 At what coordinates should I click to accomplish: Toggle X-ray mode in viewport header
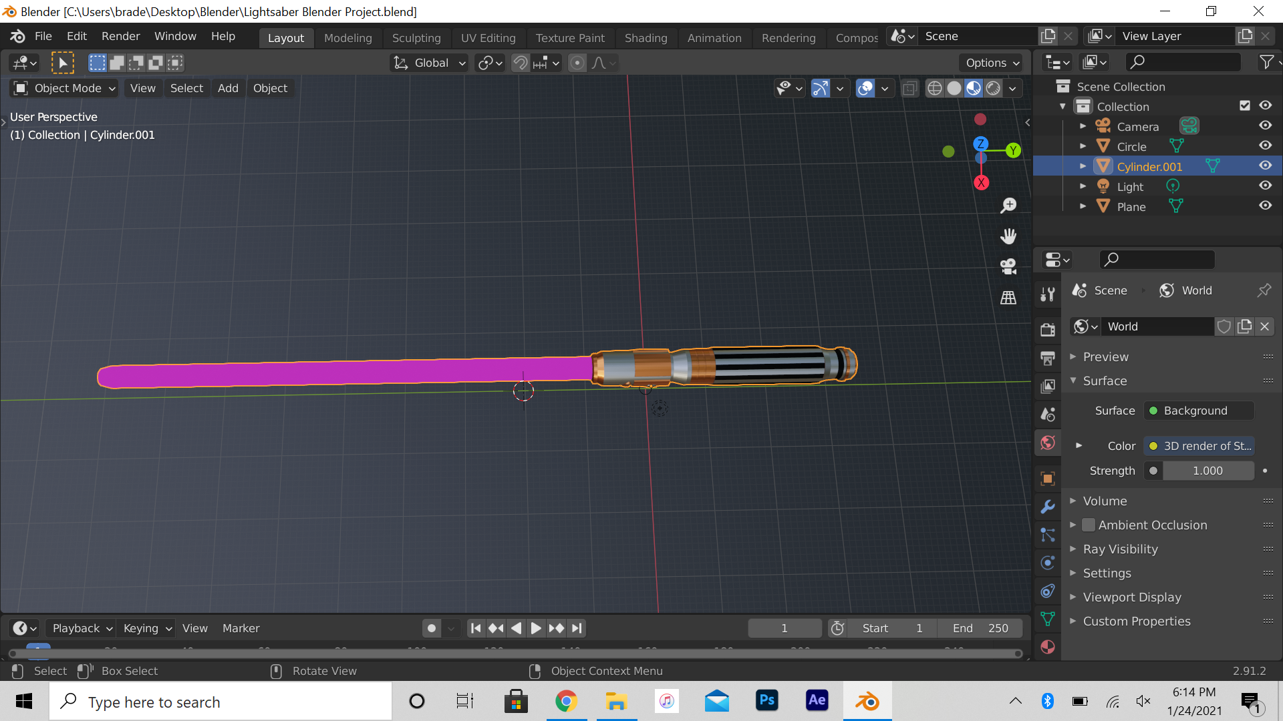tap(910, 88)
